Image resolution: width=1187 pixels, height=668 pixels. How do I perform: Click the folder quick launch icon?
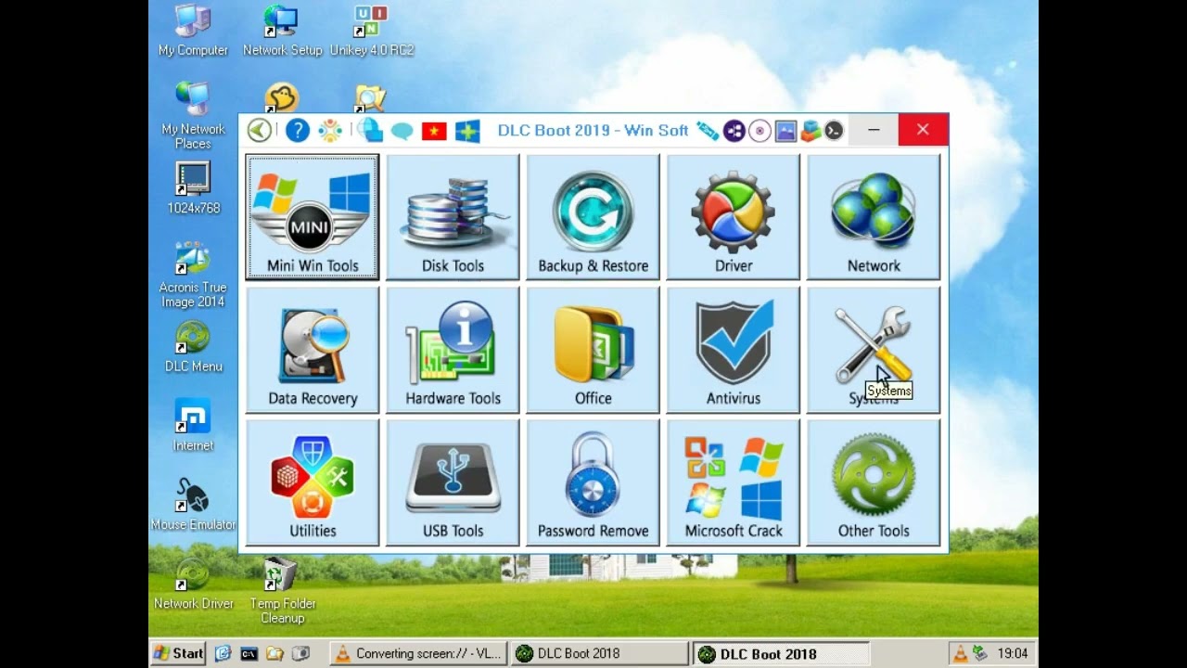[x=274, y=653]
